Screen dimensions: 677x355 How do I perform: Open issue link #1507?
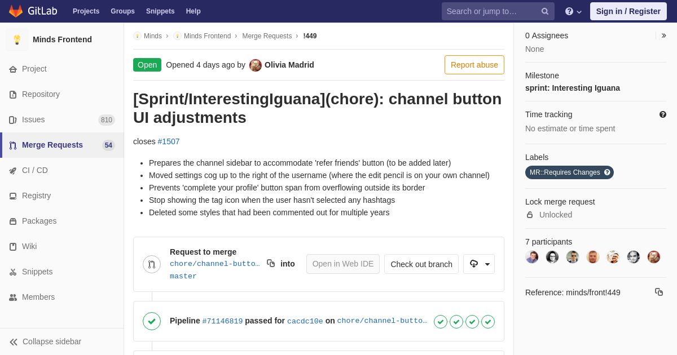(x=169, y=141)
